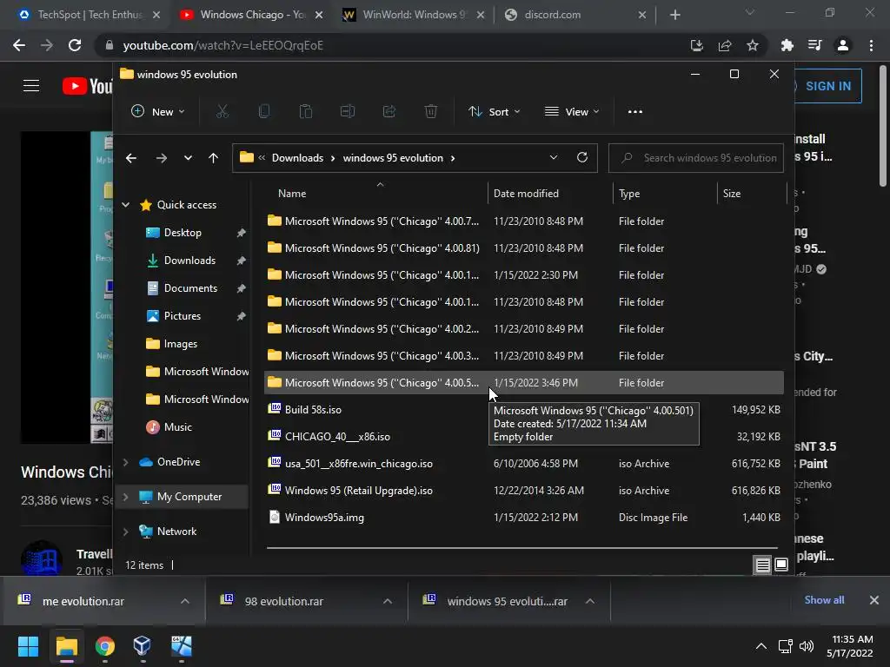Close the downloads shelf bar
This screenshot has width=890, height=667.
(874, 600)
